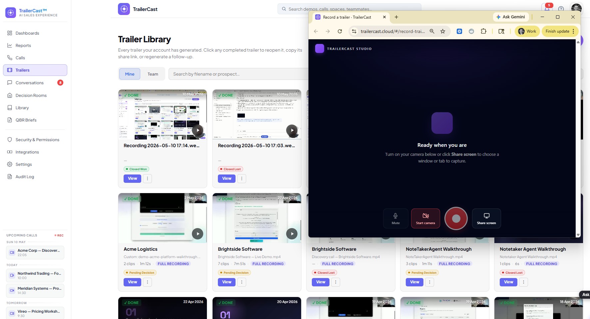This screenshot has width=590, height=319.
Task: Click the blue gear extension icon in browser toolbar
Action: coord(459,31)
